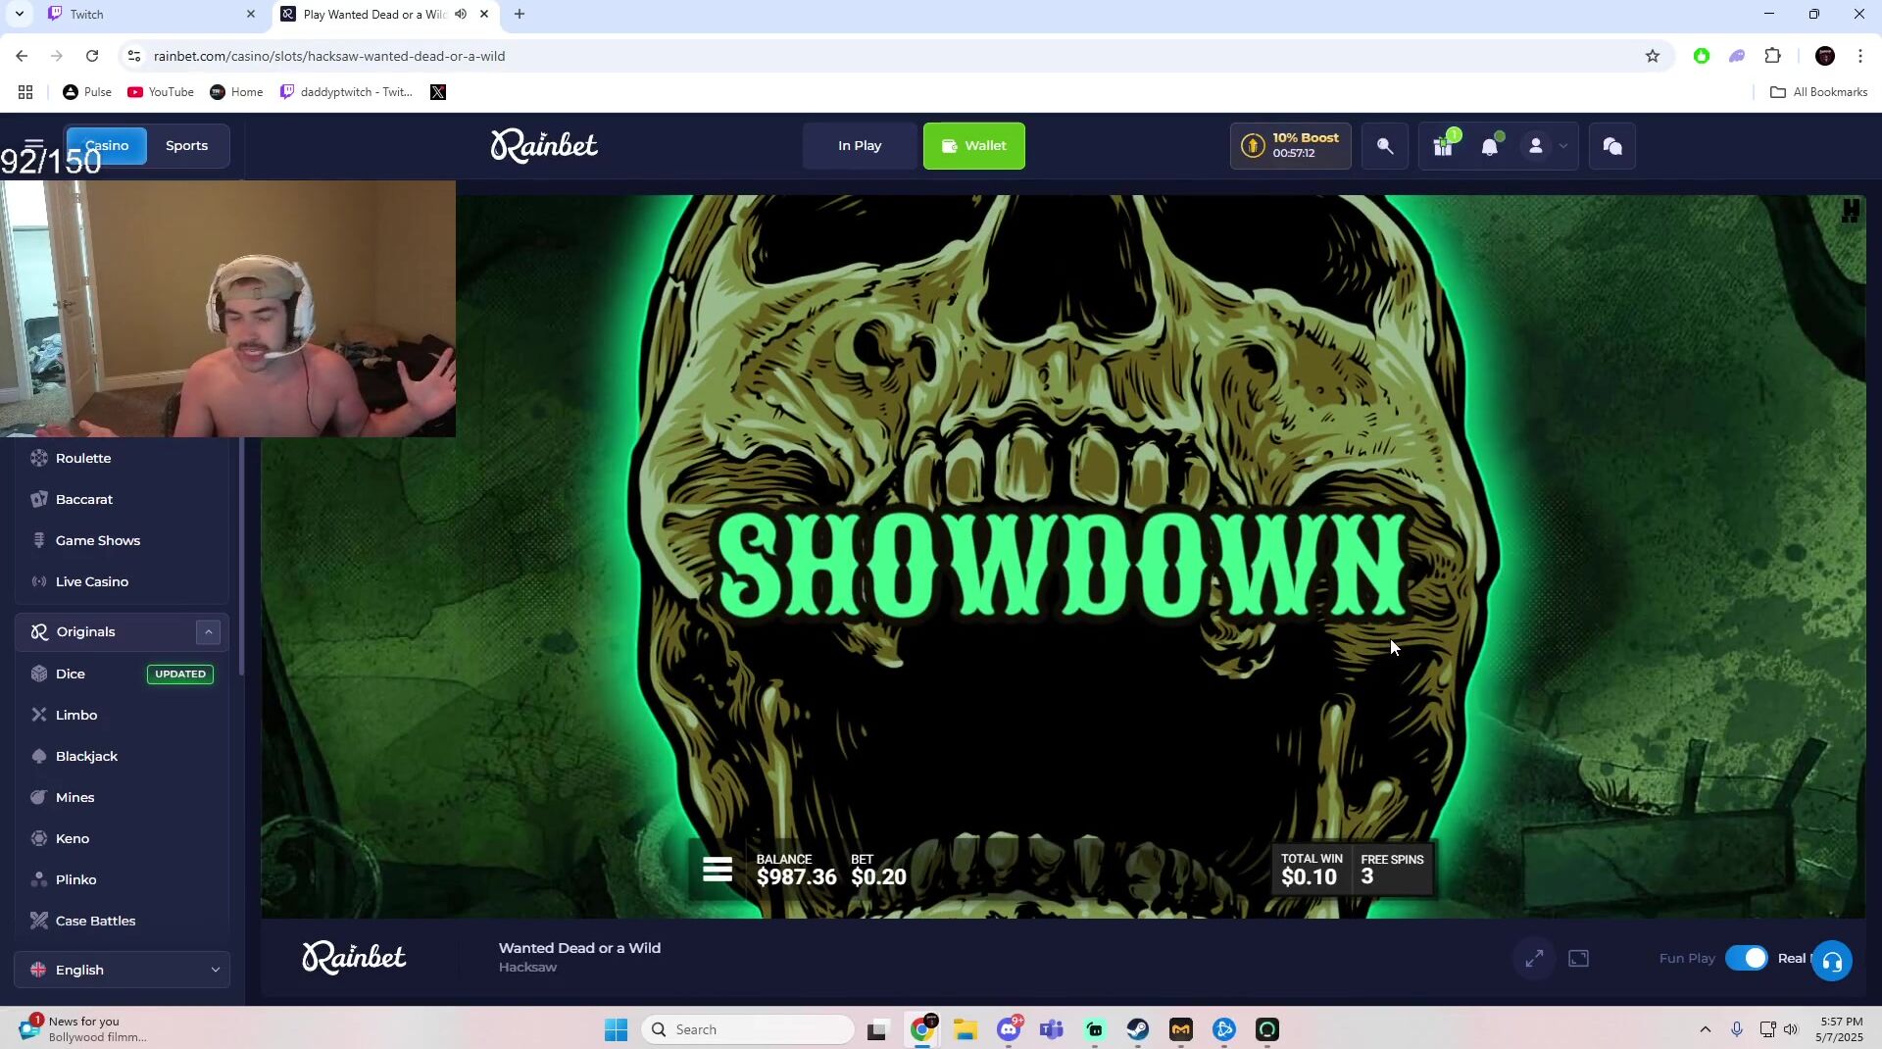Expand the profile dropdown arrow
The image size is (1882, 1049).
tap(1562, 146)
